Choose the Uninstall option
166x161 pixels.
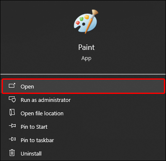click(31, 153)
